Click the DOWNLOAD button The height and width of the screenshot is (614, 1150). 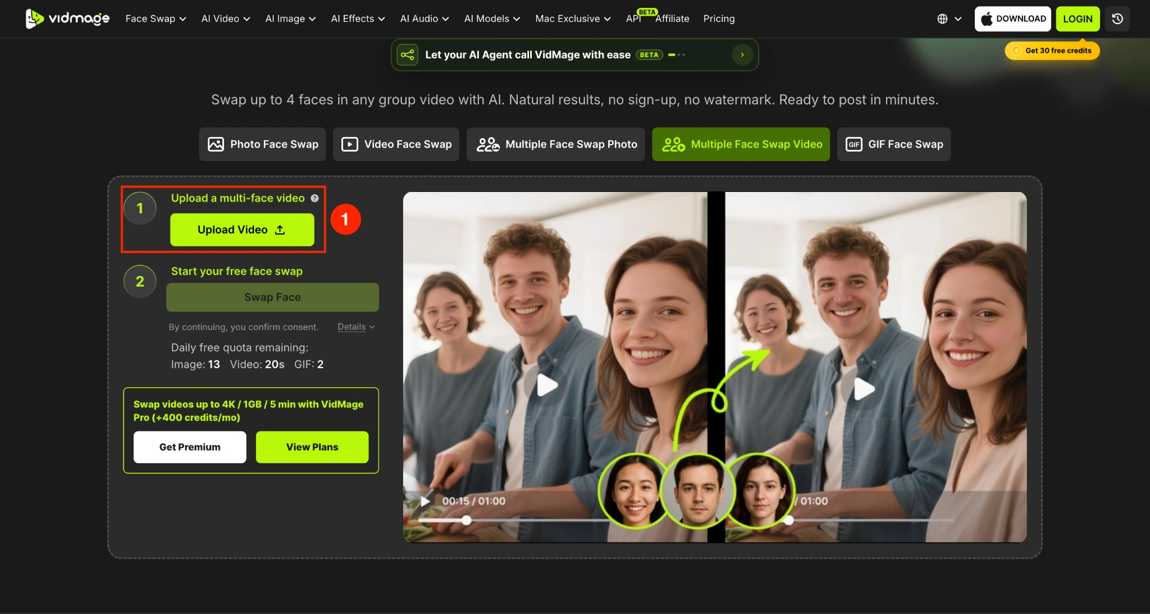pos(1013,19)
